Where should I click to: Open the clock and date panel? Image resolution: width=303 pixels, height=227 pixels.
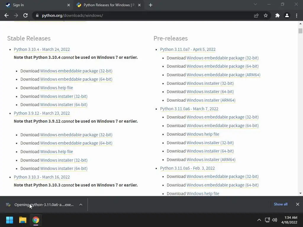click(x=289, y=220)
